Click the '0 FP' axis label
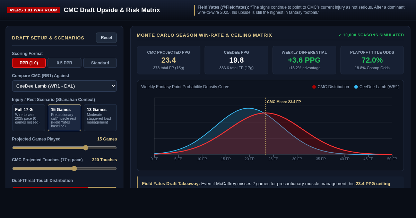The width and height of the screenshot is (416, 218). (x=154, y=159)
